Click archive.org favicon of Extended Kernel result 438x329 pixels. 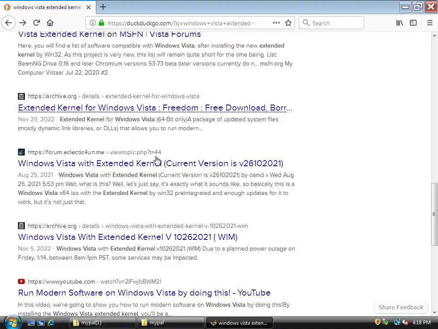(x=21, y=96)
